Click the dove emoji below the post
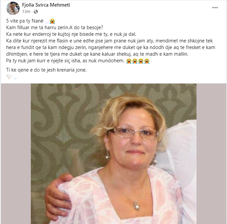Screen dimensions: 227x224 pos(9,77)
